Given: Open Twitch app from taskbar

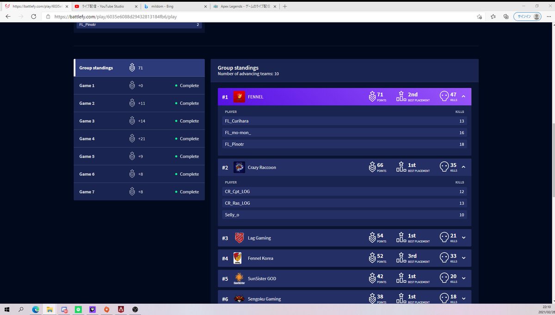Looking at the screenshot, I should point(92,309).
